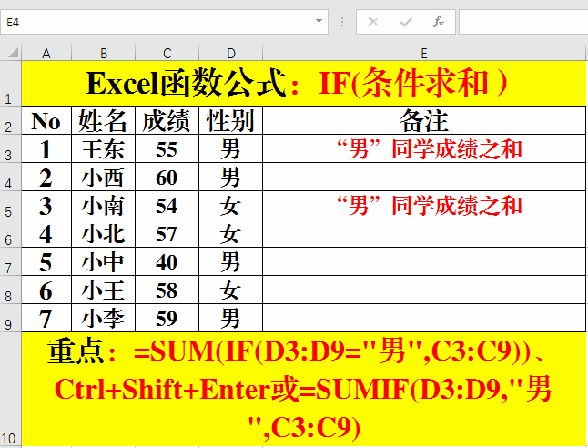Click the '重点' formula note cell
The height and width of the screenshot is (448, 588).
(x=304, y=390)
